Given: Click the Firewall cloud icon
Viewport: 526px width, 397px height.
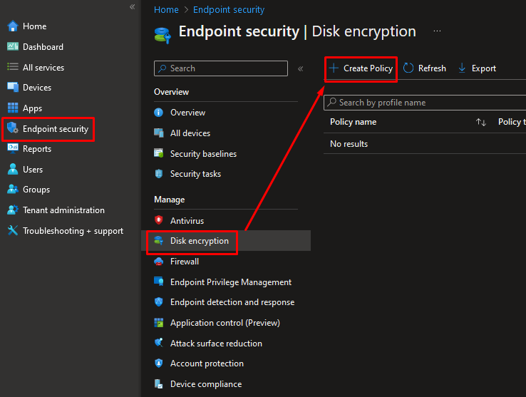Looking at the screenshot, I should point(159,262).
